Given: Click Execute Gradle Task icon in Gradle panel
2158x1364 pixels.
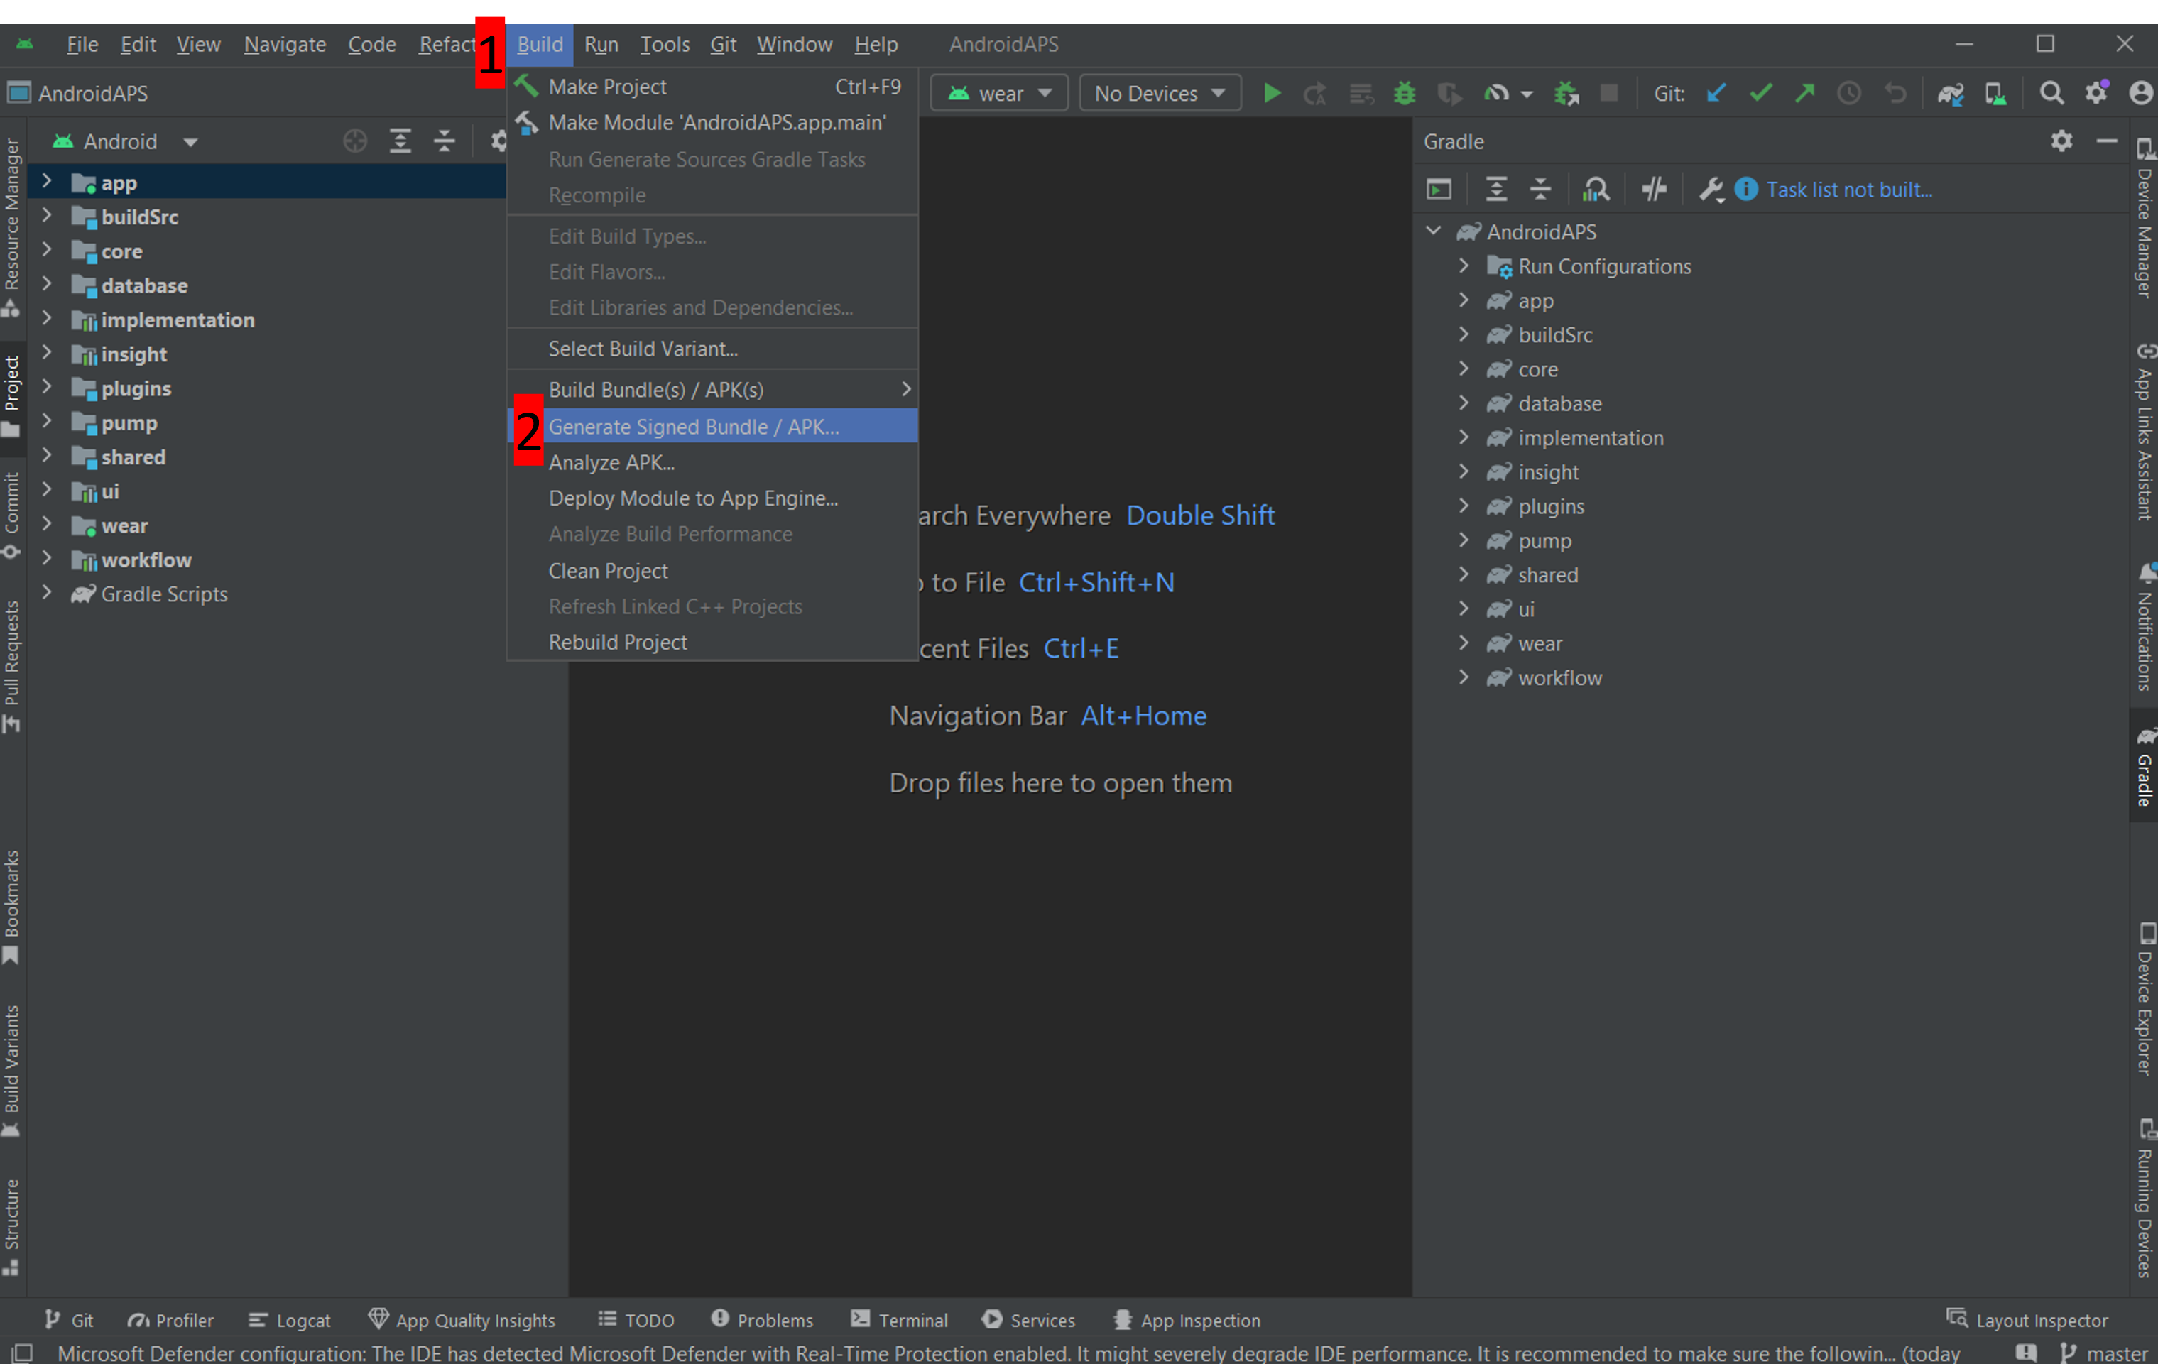Looking at the screenshot, I should coord(1439,190).
